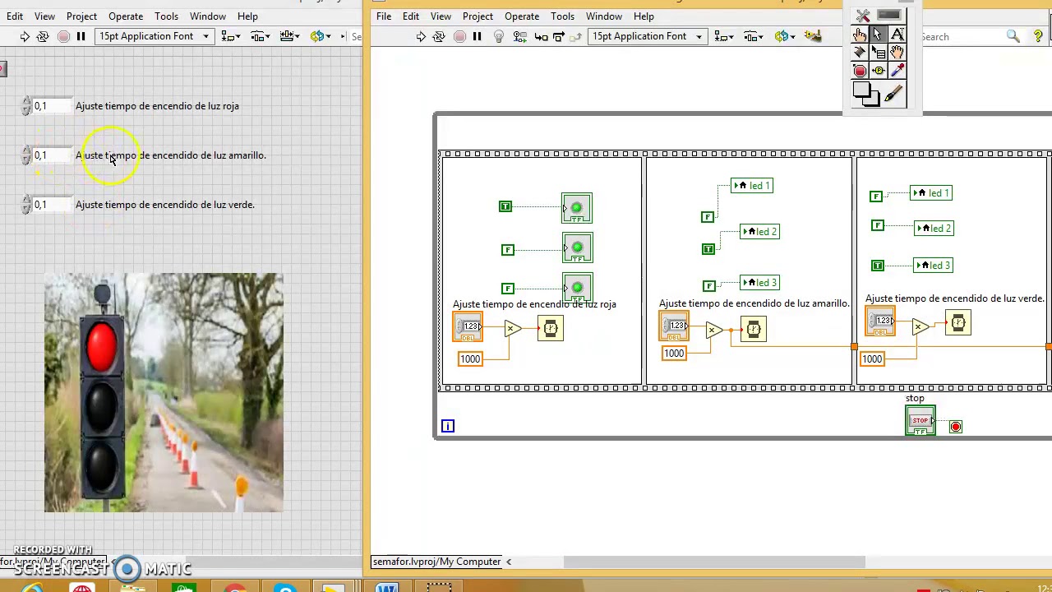The image size is (1052, 592).
Task: Click the while loop conditional terminal
Action: [956, 427]
